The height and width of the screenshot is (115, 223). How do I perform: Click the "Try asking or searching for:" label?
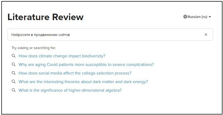pos(34,48)
